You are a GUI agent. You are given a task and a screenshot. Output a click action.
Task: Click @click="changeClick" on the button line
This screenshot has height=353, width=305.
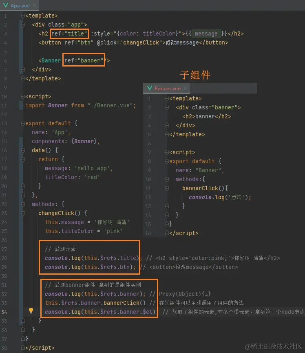[130, 42]
